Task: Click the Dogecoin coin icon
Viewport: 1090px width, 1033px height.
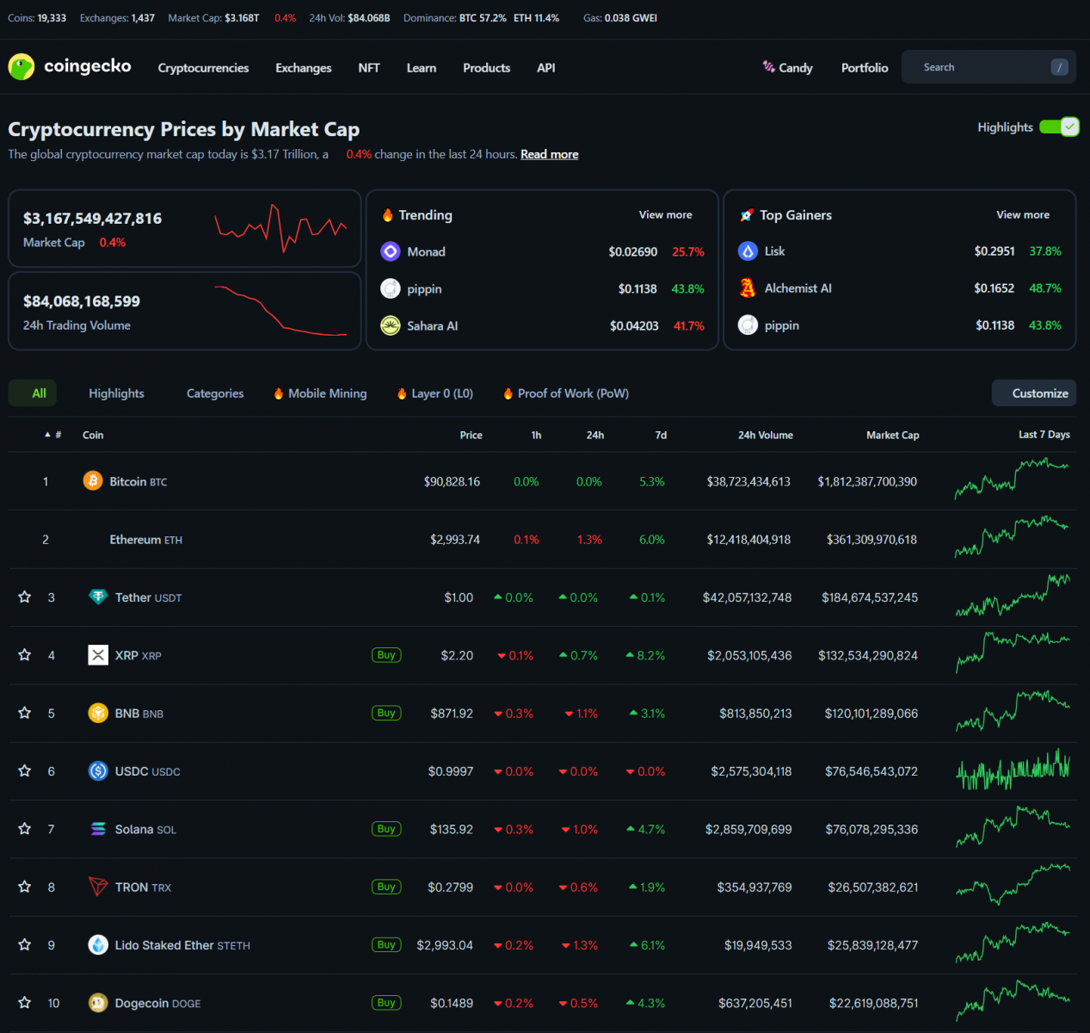Action: pyautogui.click(x=98, y=1003)
